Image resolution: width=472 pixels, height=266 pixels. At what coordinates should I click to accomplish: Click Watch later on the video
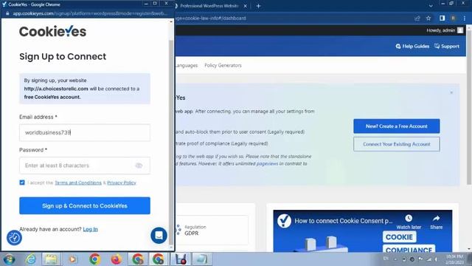pos(409,222)
